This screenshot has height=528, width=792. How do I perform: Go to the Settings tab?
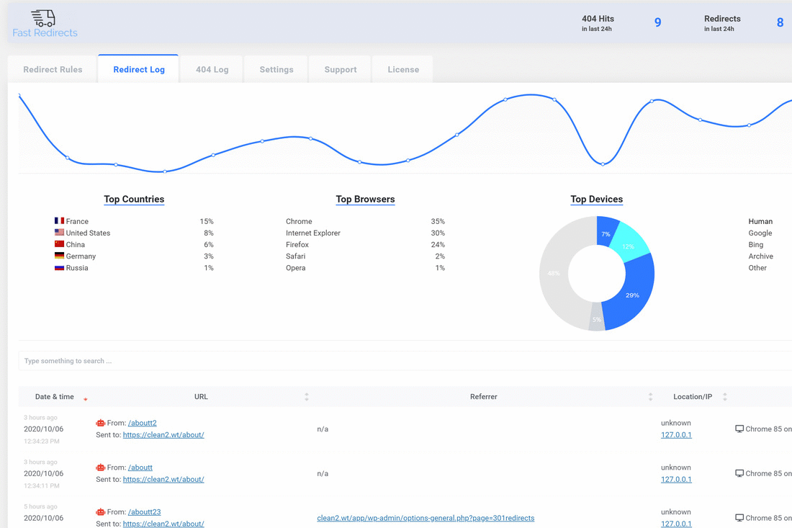(x=276, y=70)
